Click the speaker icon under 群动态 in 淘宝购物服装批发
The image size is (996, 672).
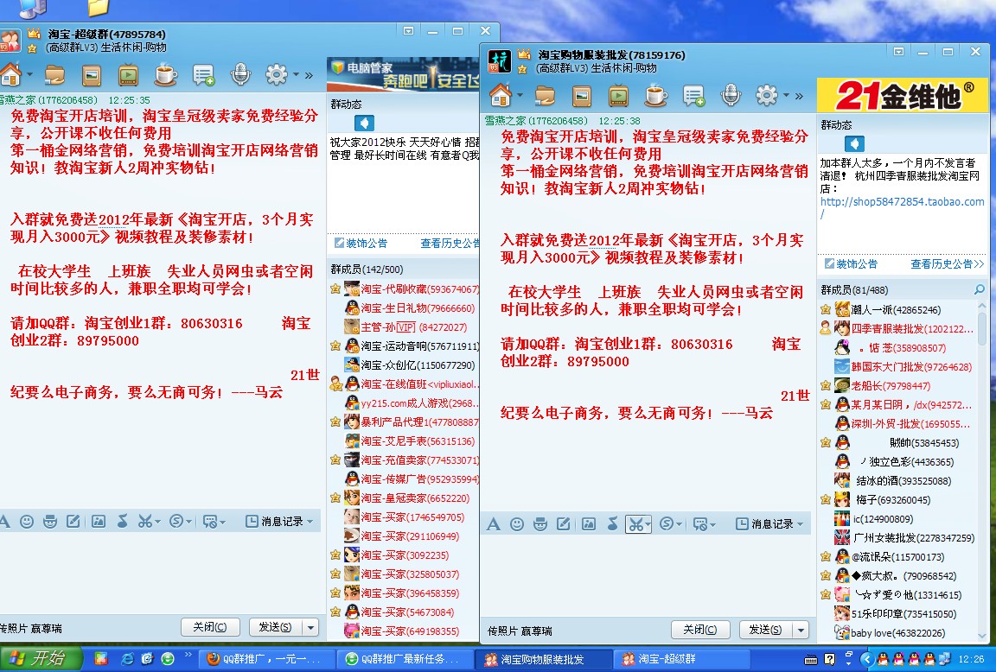[x=854, y=143]
